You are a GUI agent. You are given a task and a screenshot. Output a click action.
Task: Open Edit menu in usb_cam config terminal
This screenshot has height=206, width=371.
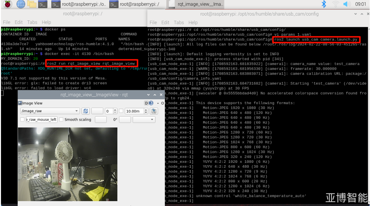165,22
